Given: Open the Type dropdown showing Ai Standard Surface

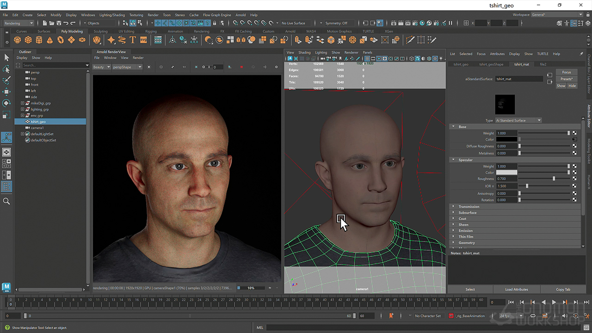Looking at the screenshot, I should (x=518, y=120).
